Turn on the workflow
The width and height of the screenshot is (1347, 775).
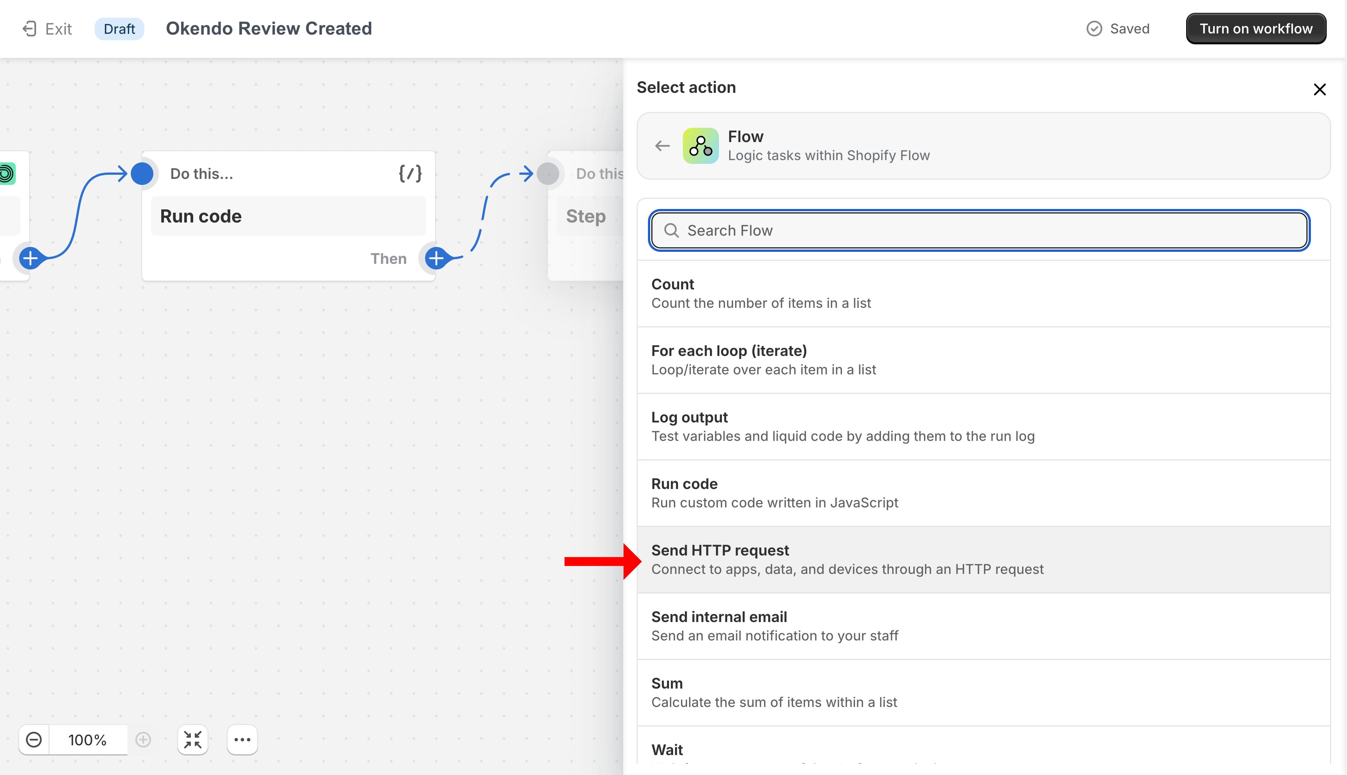[1255, 29]
